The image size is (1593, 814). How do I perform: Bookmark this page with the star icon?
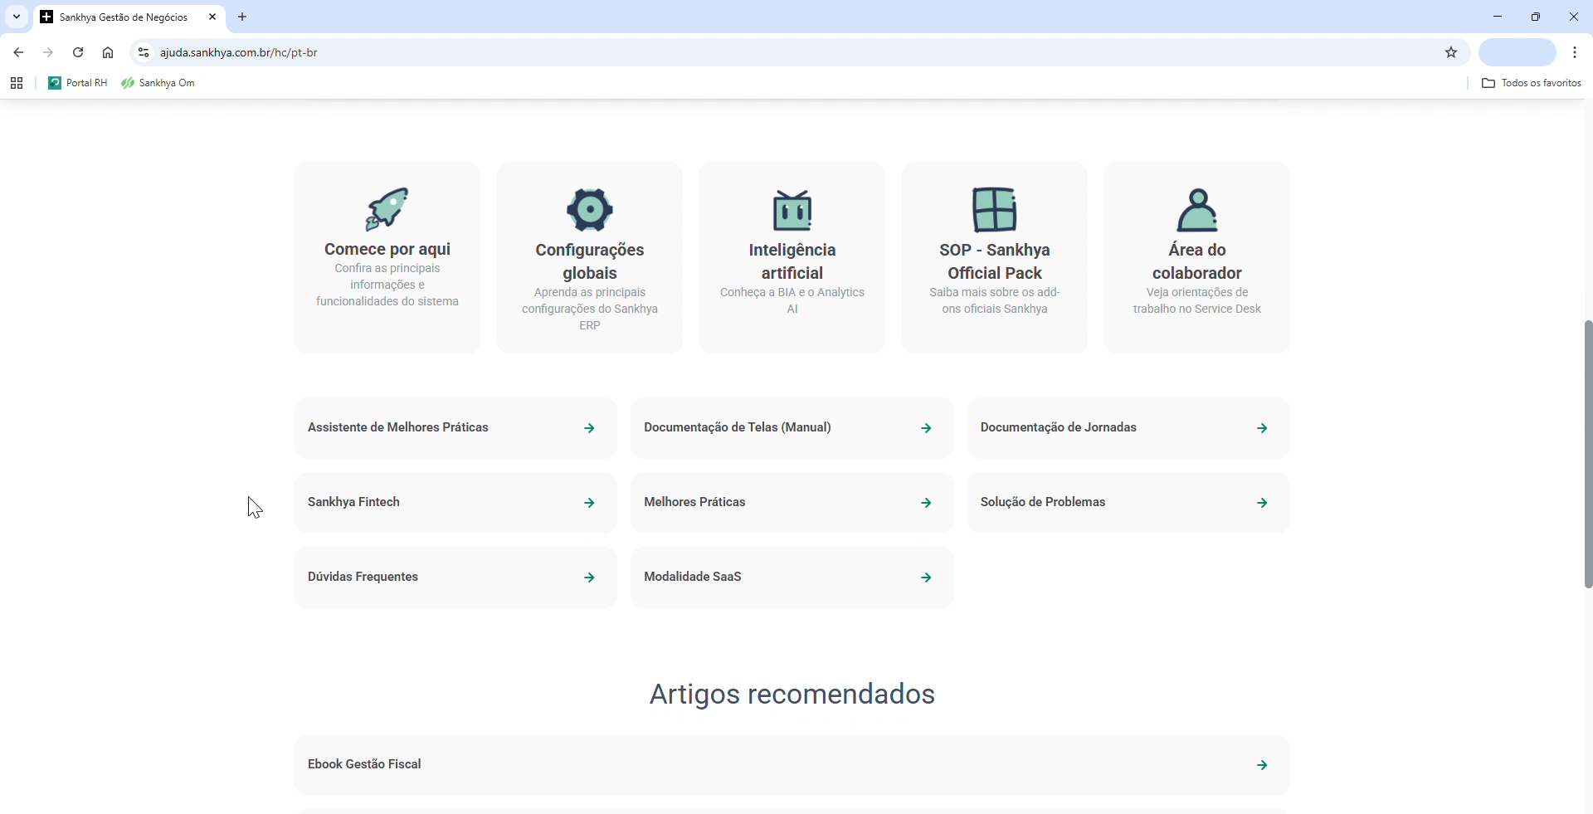(x=1451, y=53)
